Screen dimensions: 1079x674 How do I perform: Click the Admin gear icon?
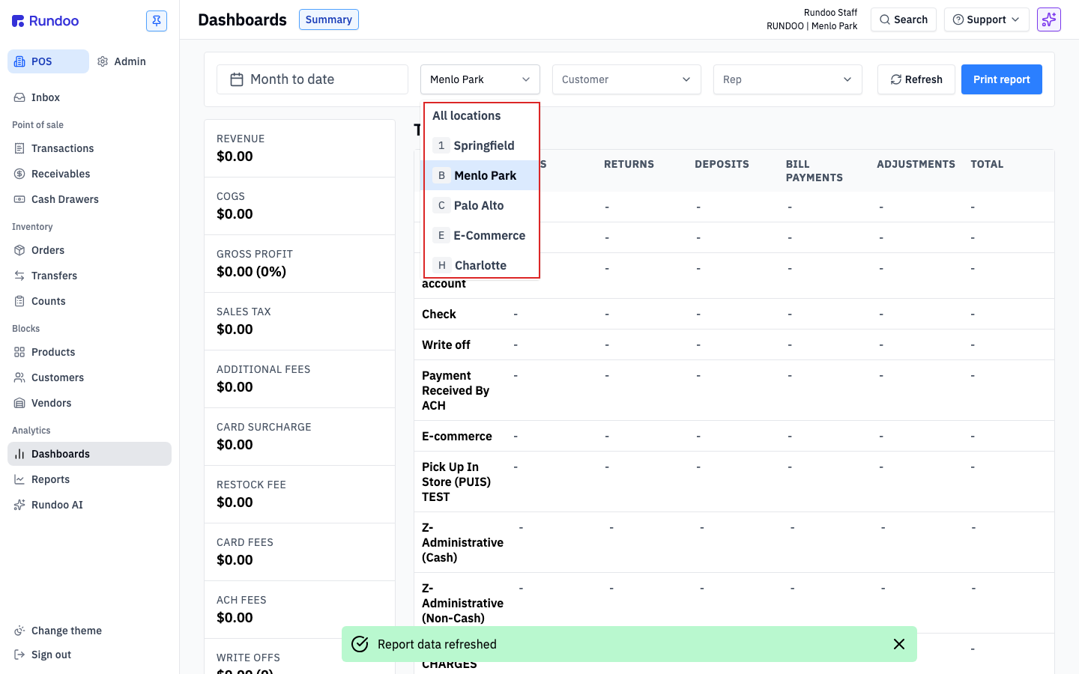(x=103, y=61)
